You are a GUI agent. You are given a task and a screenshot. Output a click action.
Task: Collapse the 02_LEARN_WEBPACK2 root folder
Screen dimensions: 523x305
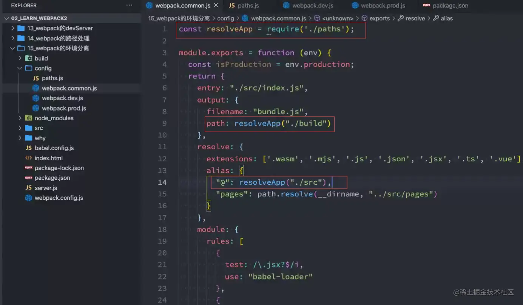[x=6, y=18]
